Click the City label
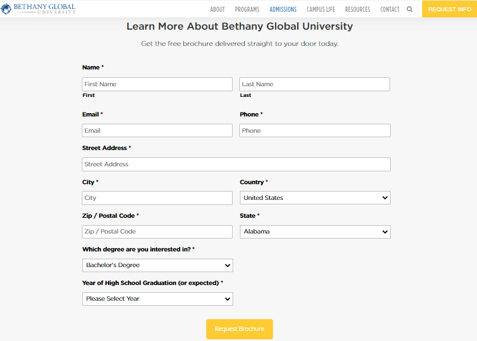 tap(88, 182)
